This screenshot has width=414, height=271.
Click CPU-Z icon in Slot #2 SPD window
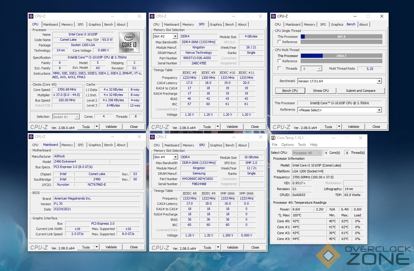click(x=152, y=16)
